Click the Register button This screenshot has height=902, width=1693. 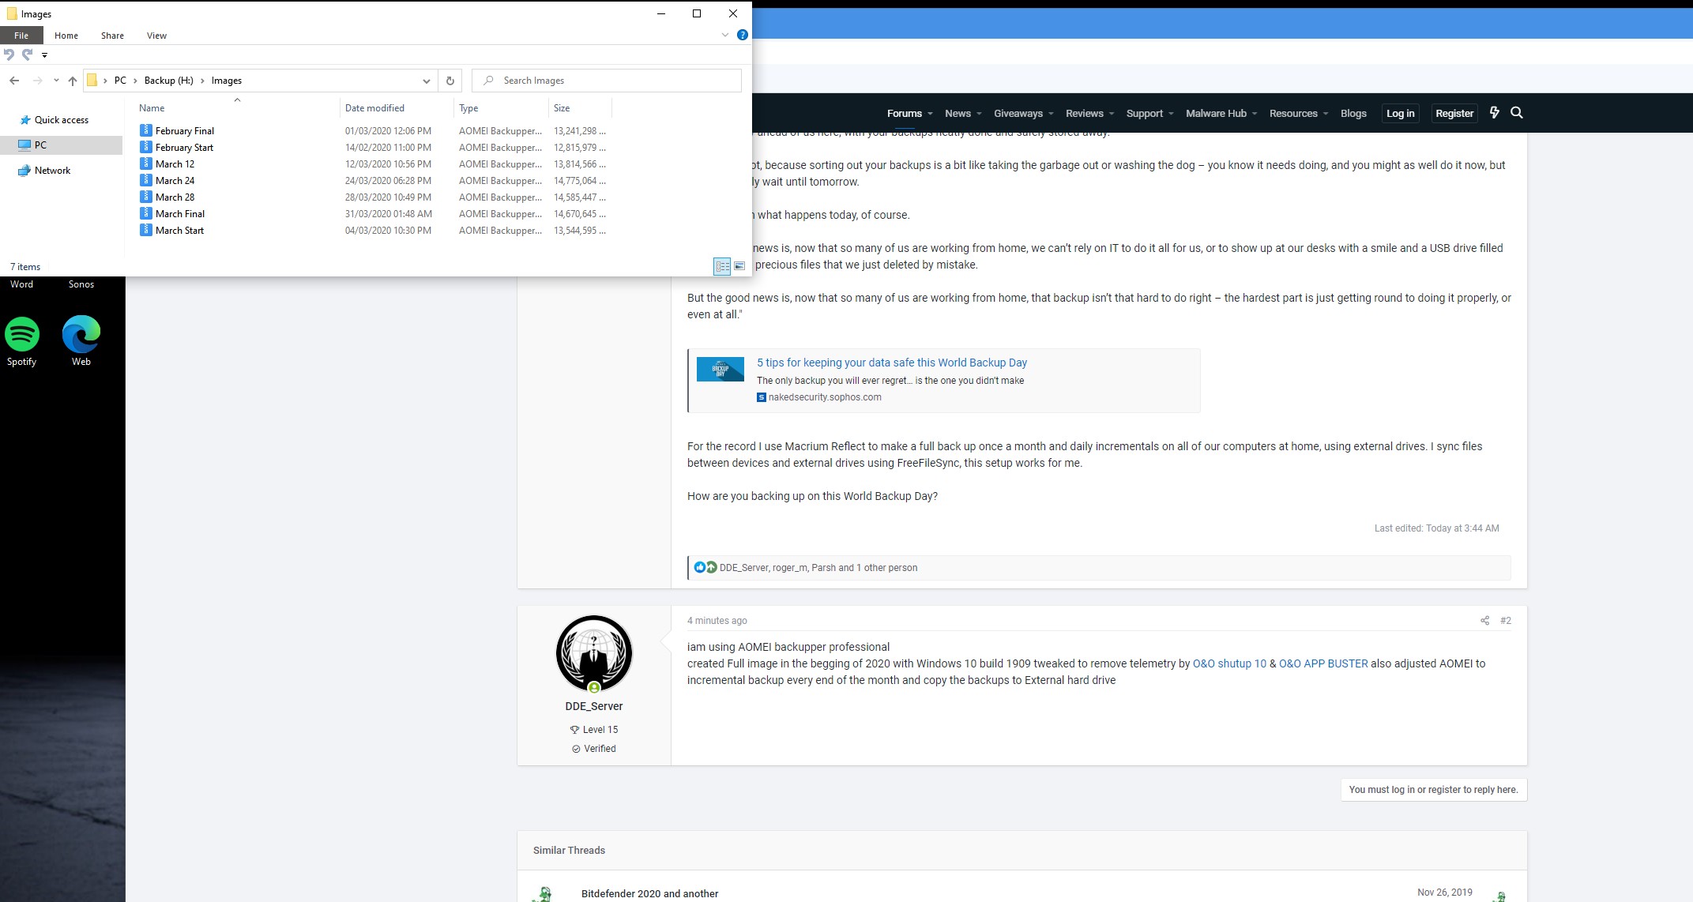pos(1454,113)
